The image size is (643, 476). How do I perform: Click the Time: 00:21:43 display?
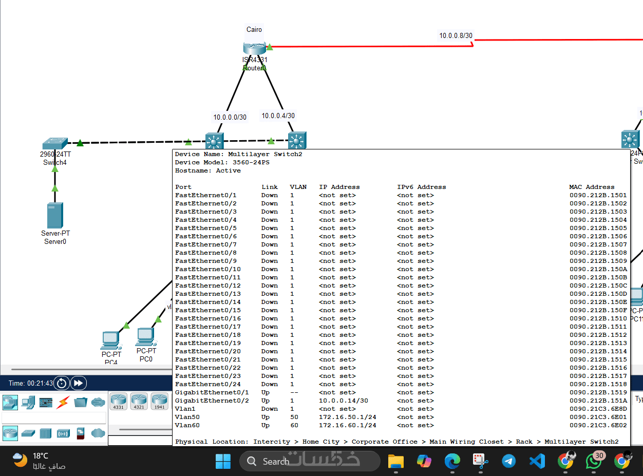point(31,383)
